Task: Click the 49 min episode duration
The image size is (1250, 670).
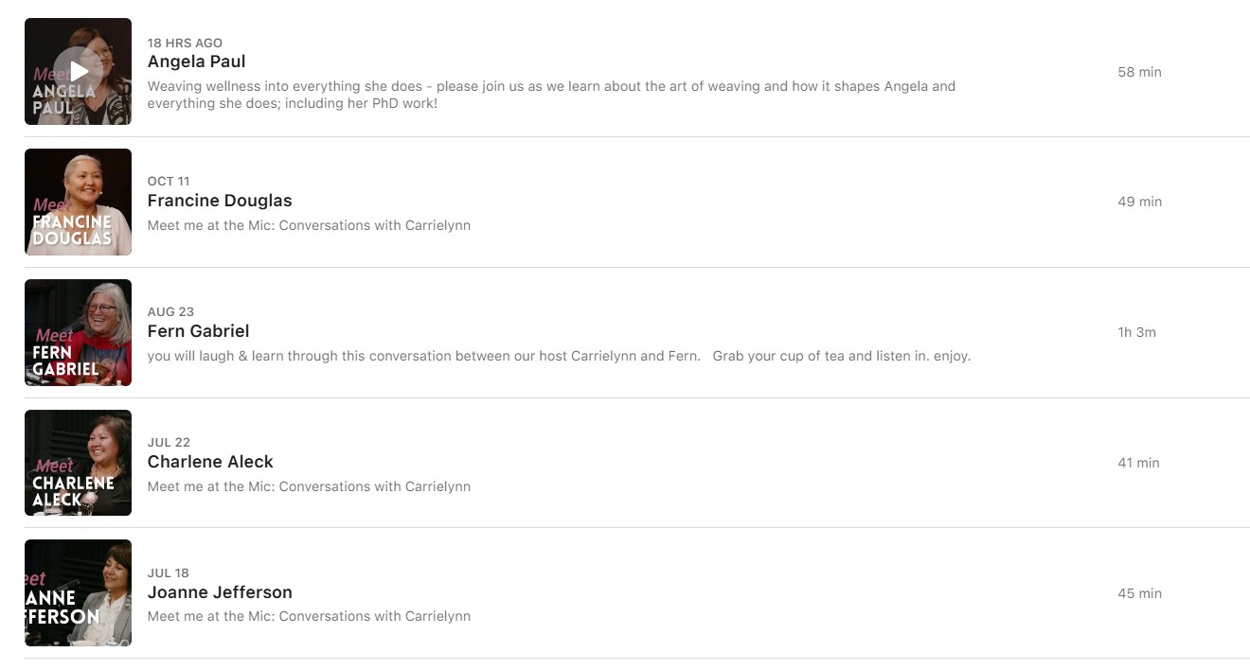Action: (x=1139, y=202)
